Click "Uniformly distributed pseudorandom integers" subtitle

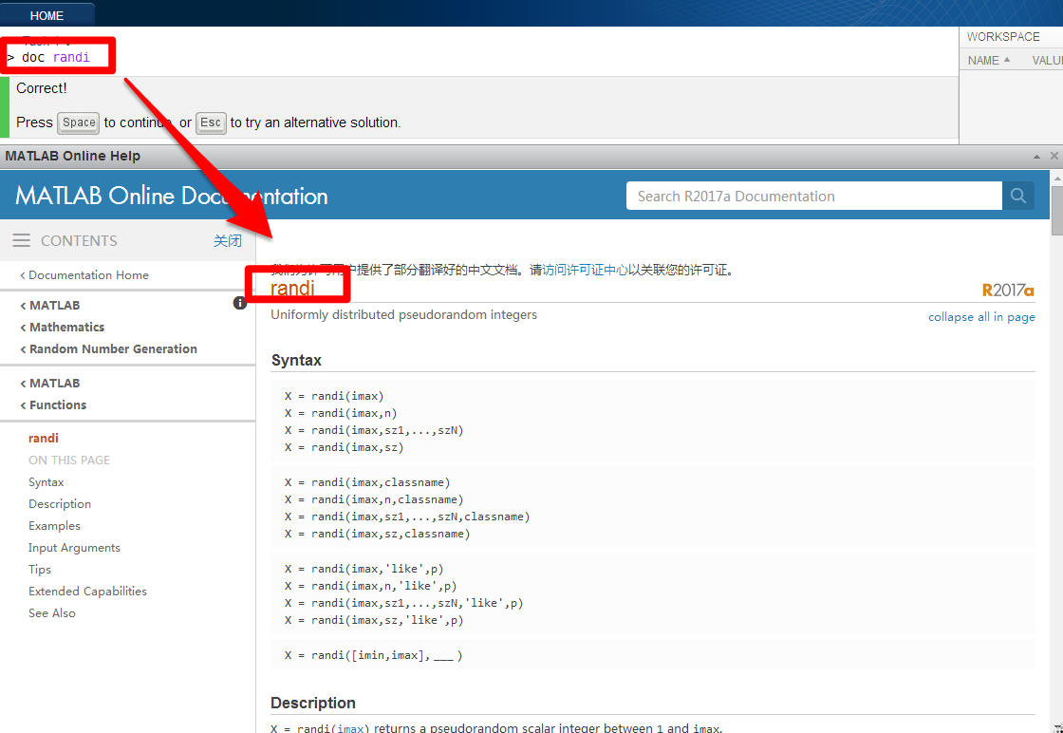[x=404, y=314]
